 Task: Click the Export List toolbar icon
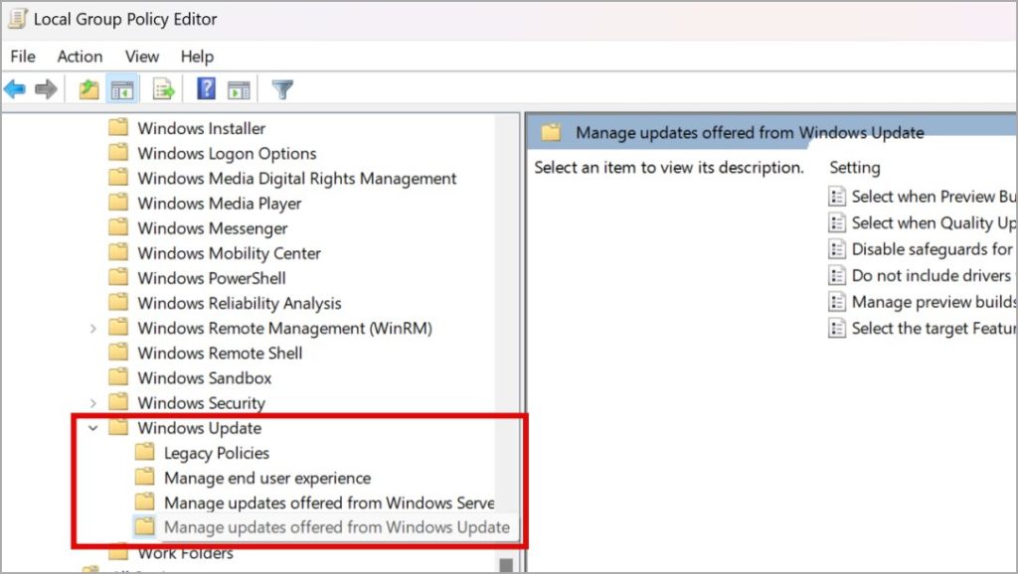pyautogui.click(x=164, y=88)
